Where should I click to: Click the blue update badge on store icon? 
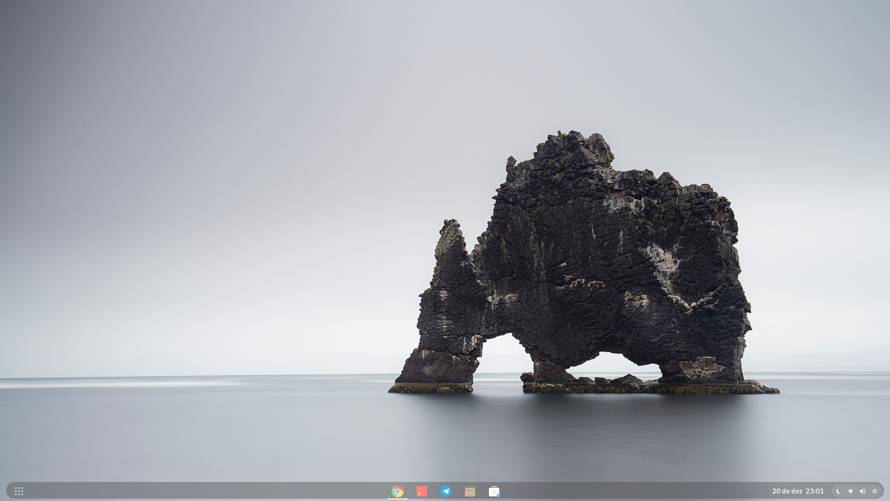pyautogui.click(x=498, y=495)
